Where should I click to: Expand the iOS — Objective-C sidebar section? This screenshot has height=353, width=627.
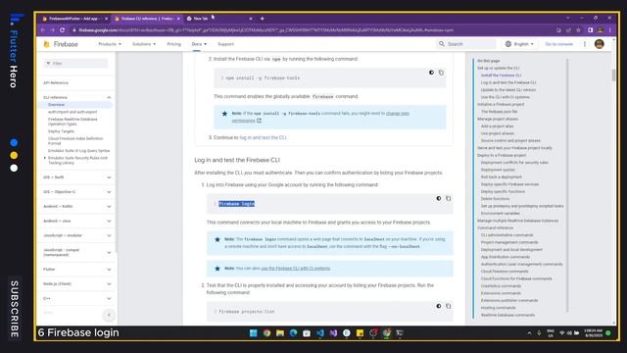click(109, 192)
